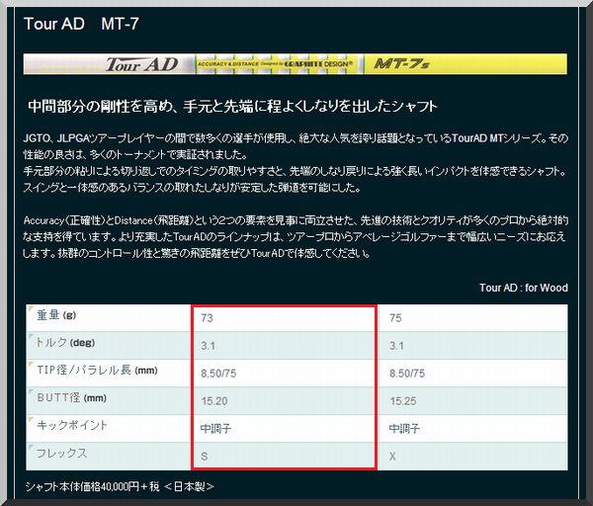Click 中調子 in the X flex column
This screenshot has width=593, height=506.
tap(404, 429)
